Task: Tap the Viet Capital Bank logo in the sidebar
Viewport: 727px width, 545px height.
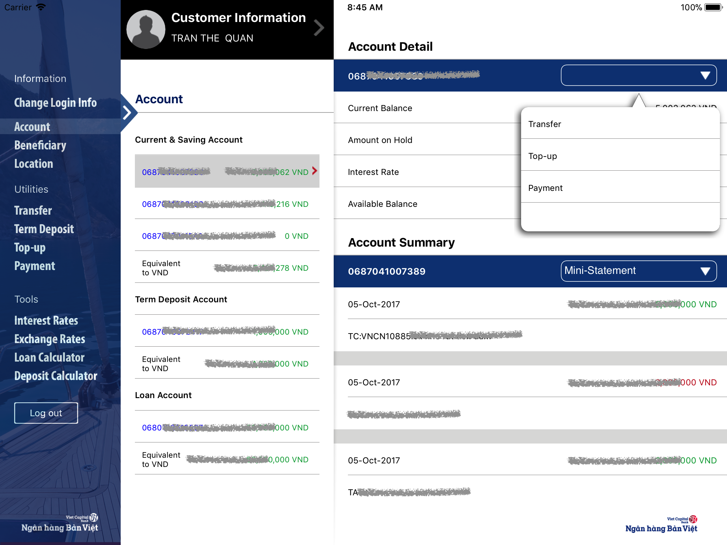Action: pyautogui.click(x=60, y=523)
